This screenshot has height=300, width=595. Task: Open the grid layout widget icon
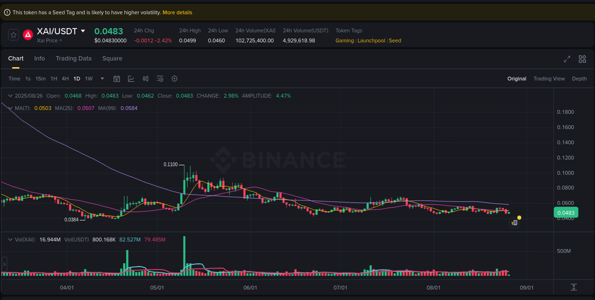(582, 59)
